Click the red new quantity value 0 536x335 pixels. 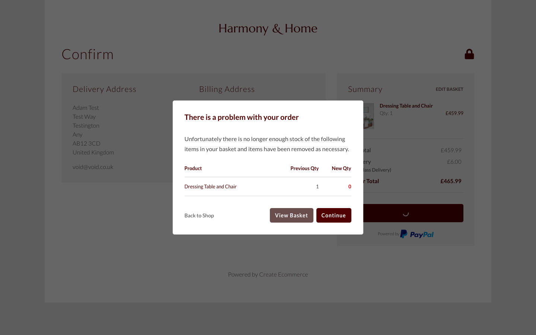350,186
